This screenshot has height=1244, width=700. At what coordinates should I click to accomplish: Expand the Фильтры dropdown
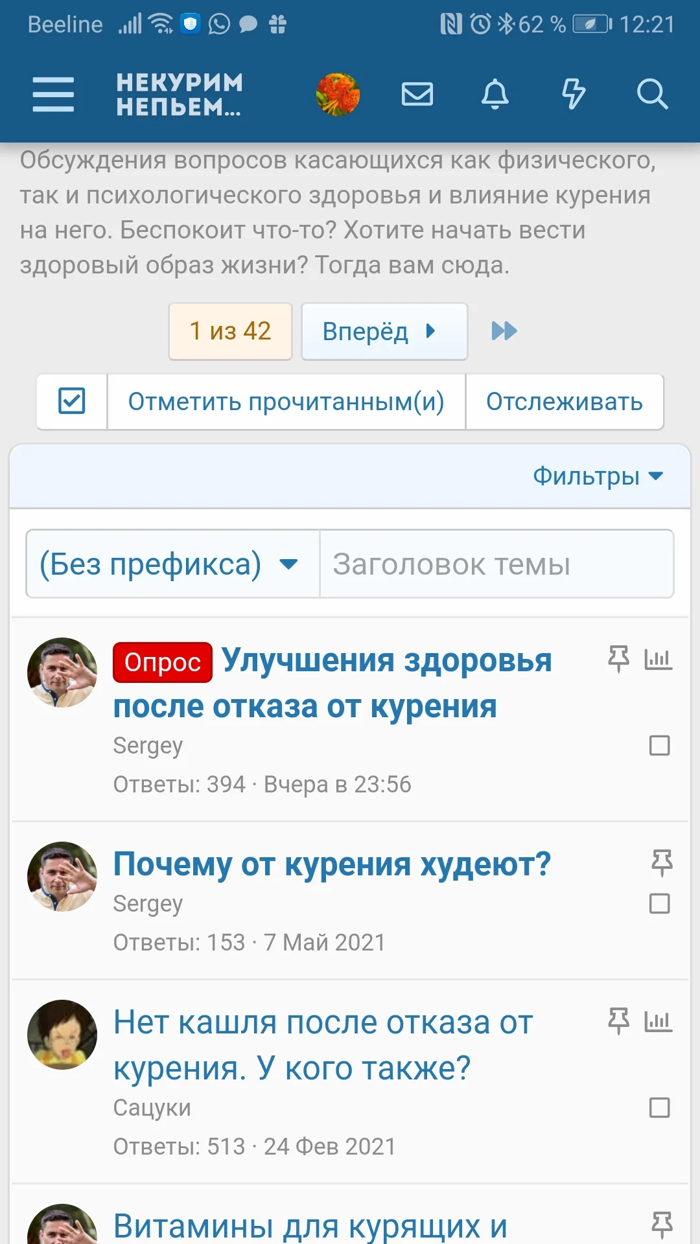point(598,476)
